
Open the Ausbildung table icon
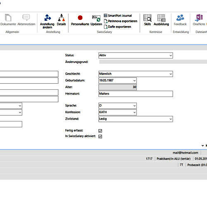(161, 18)
